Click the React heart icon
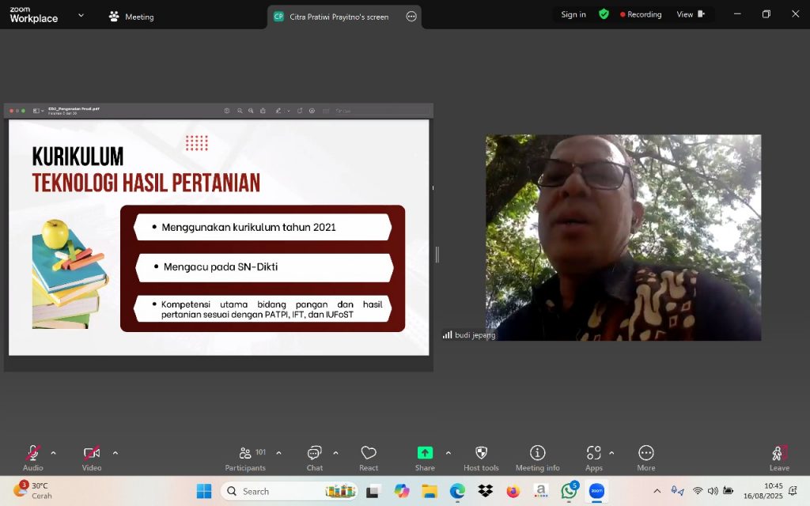The image size is (810, 506). click(369, 458)
